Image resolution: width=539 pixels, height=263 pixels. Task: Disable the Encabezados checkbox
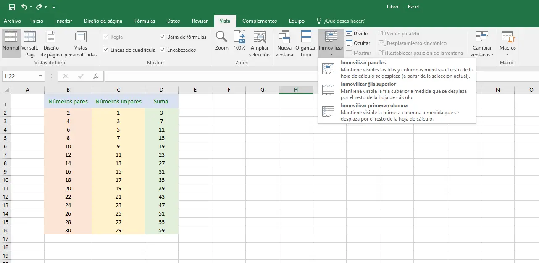(163, 50)
